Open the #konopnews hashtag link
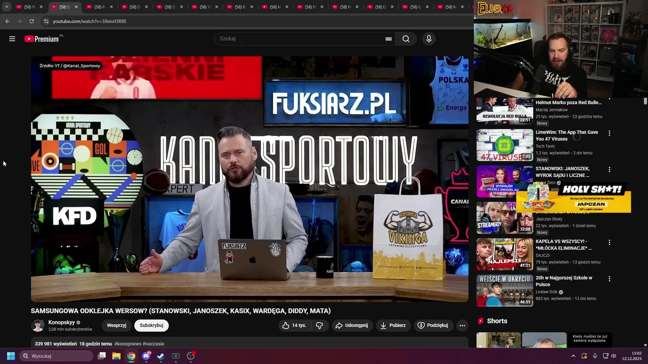This screenshot has width=648, height=364. [x=128, y=344]
